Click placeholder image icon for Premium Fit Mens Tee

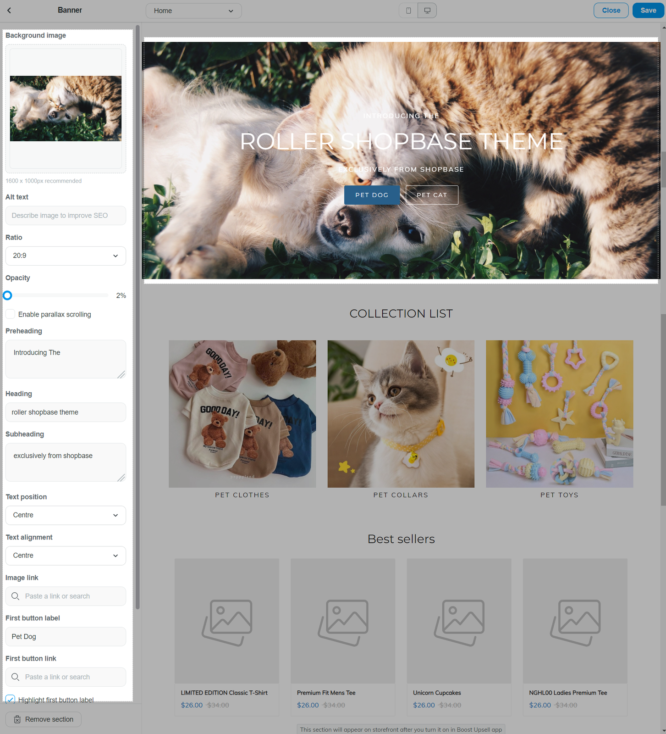point(343,622)
